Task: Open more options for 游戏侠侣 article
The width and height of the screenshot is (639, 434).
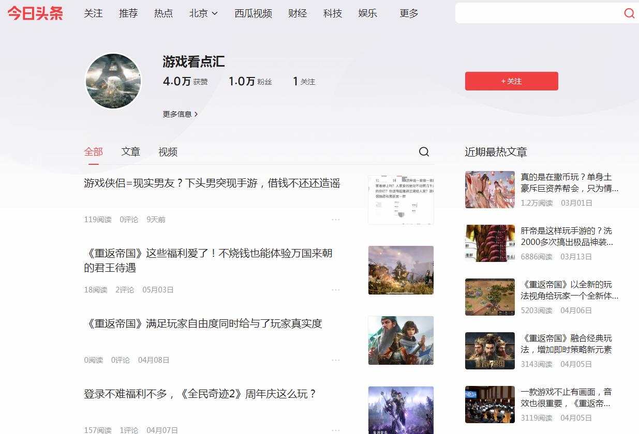Action: tap(336, 220)
